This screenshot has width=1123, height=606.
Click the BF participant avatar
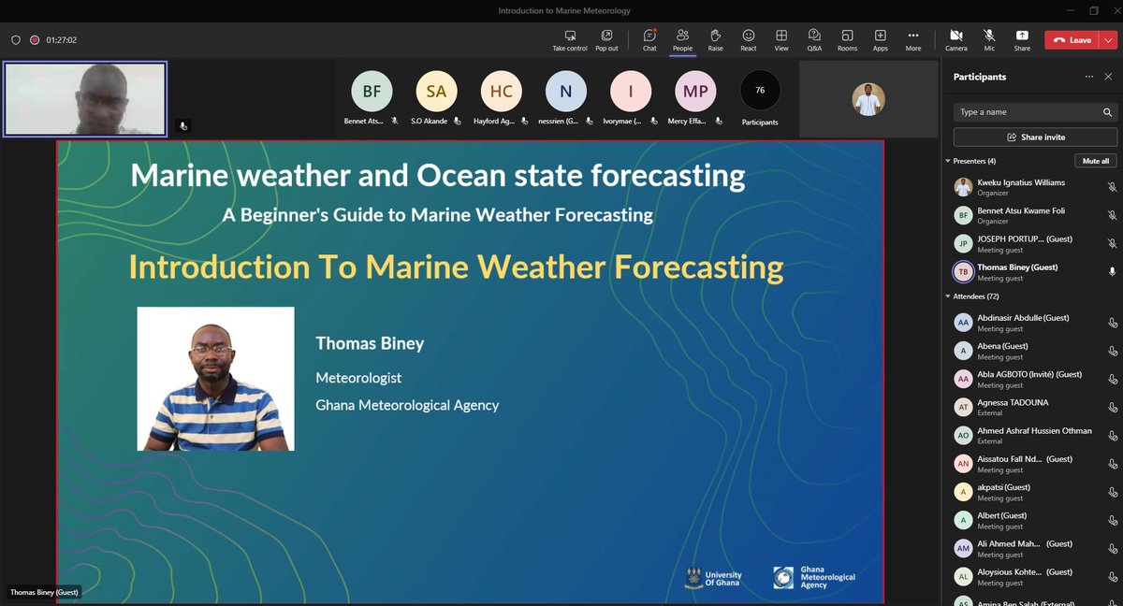[372, 92]
